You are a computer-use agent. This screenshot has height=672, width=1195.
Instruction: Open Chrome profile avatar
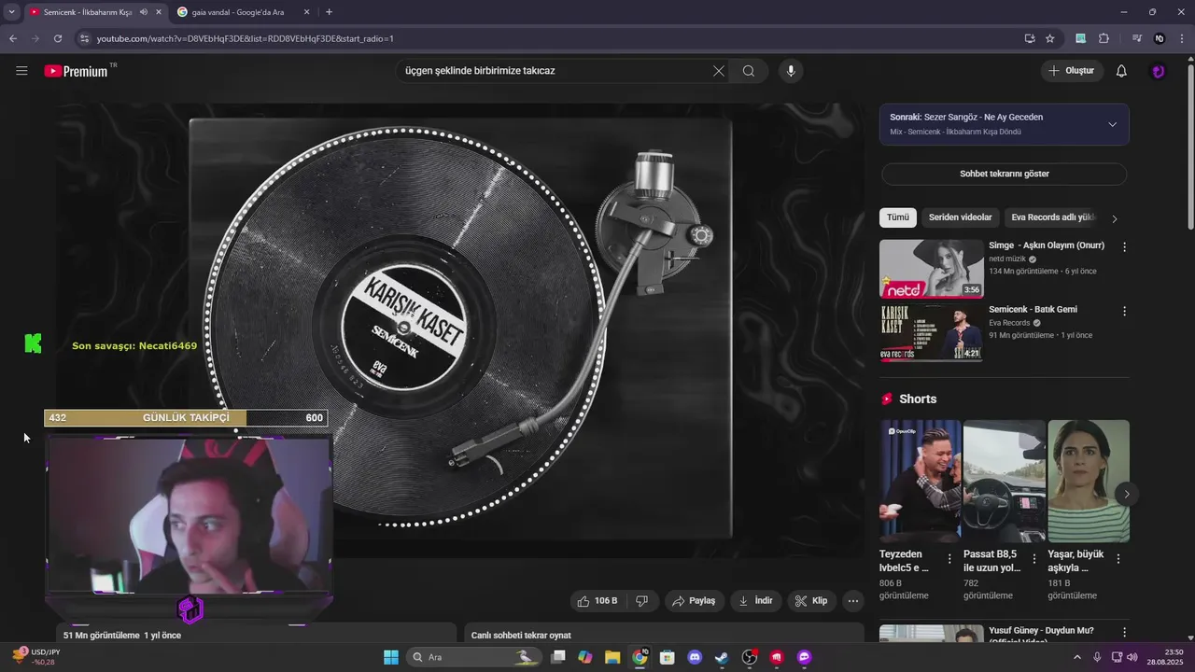click(1160, 38)
